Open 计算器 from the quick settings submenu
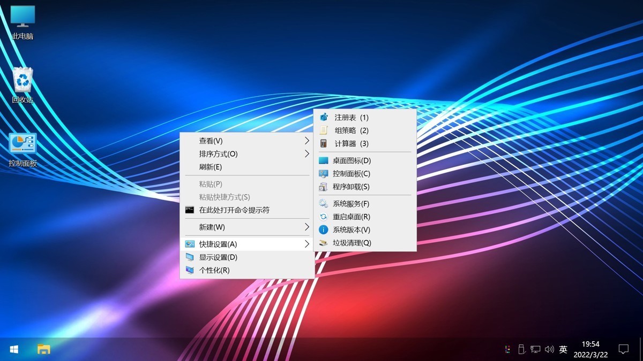The image size is (643, 361). tap(351, 143)
